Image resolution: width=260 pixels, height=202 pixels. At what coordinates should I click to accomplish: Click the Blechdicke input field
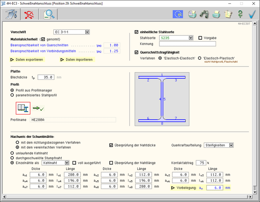pyautogui.click(x=45, y=77)
